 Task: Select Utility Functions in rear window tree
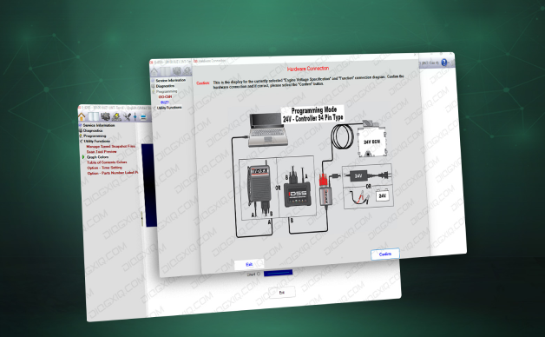coord(97,142)
